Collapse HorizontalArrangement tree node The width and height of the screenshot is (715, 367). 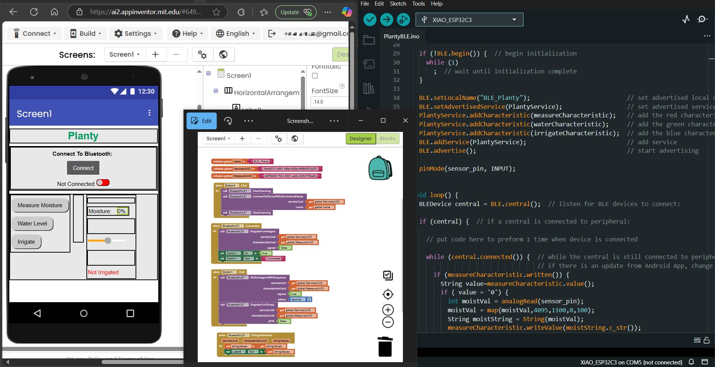pyautogui.click(x=216, y=91)
